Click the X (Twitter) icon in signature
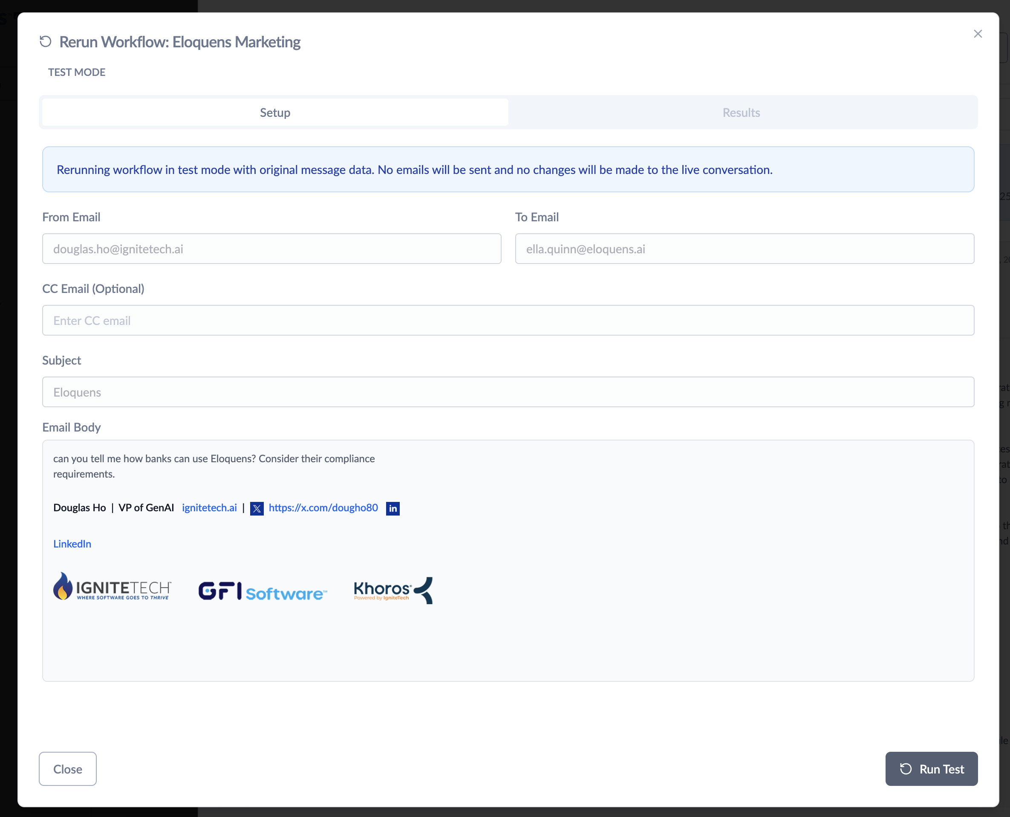 257,509
